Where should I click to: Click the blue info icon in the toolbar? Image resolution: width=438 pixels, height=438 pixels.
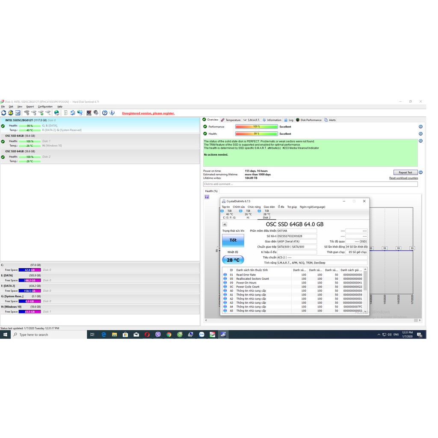pos(112,113)
